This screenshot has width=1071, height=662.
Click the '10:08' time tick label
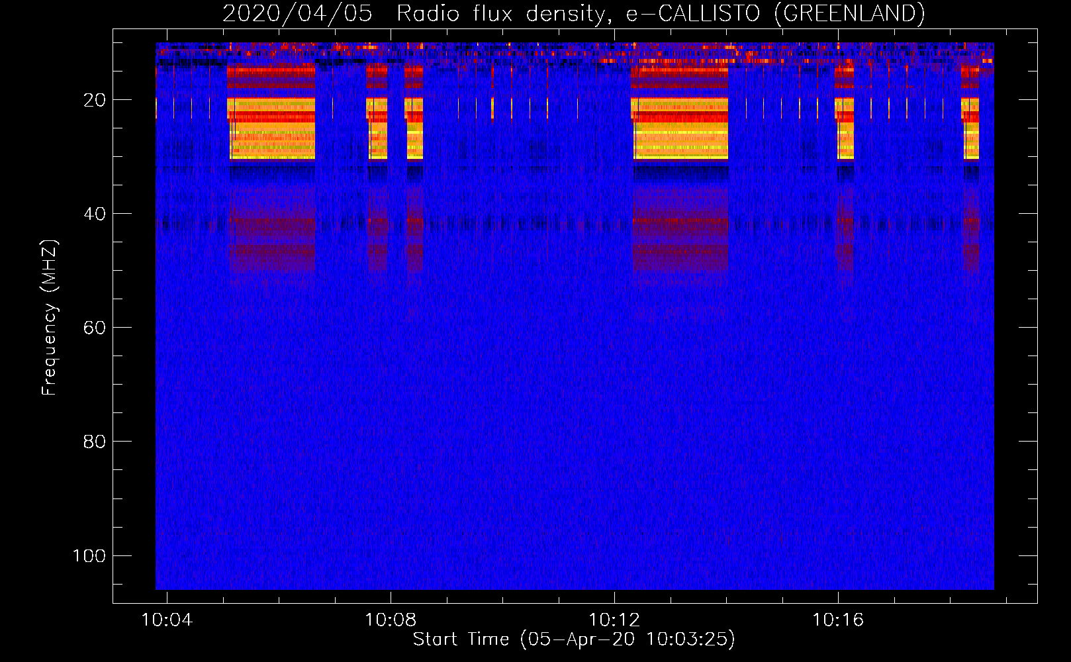[x=391, y=620]
